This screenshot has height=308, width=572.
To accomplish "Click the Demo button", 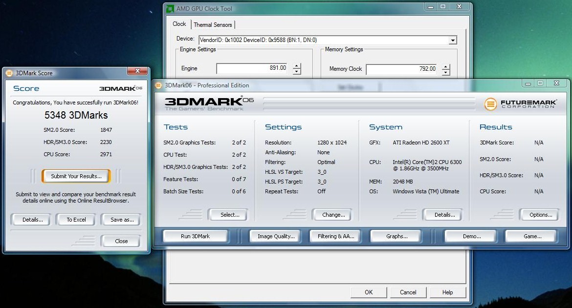I will 472,236.
